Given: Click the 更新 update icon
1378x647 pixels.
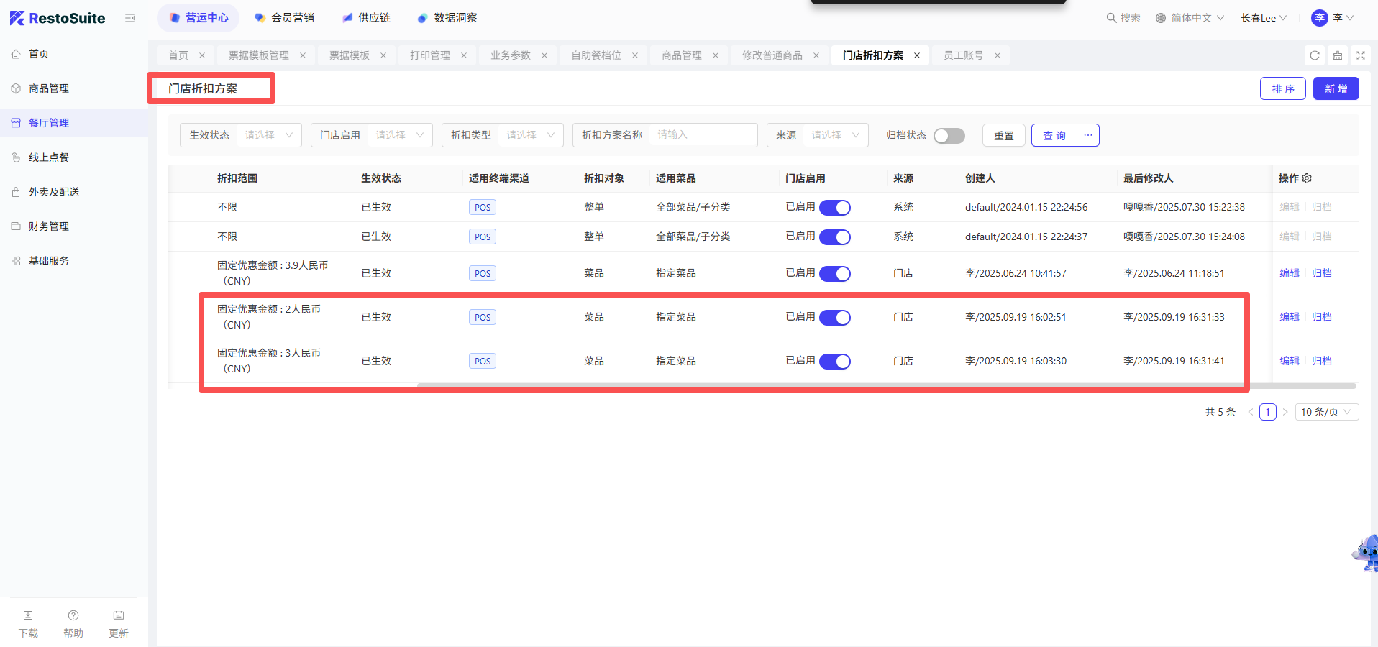Looking at the screenshot, I should pos(119,616).
